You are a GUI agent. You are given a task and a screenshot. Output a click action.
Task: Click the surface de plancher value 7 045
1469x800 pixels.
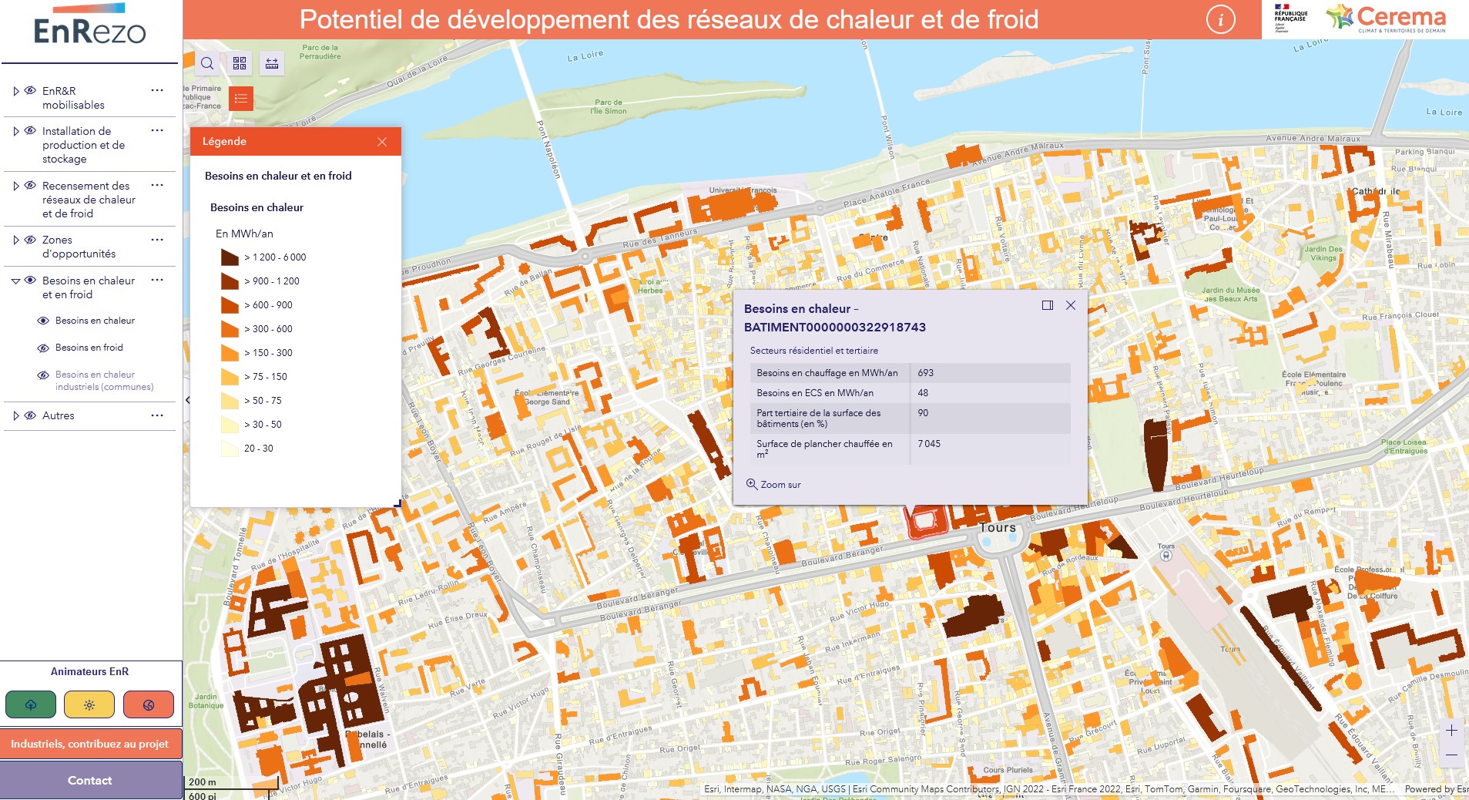click(x=929, y=444)
